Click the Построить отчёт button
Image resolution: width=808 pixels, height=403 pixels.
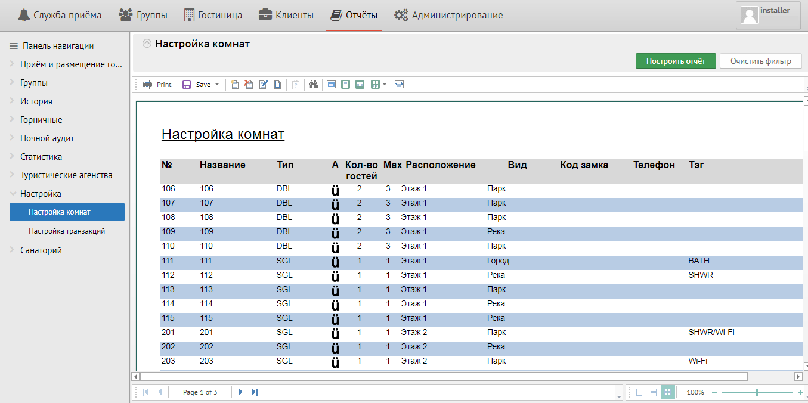pyautogui.click(x=676, y=61)
